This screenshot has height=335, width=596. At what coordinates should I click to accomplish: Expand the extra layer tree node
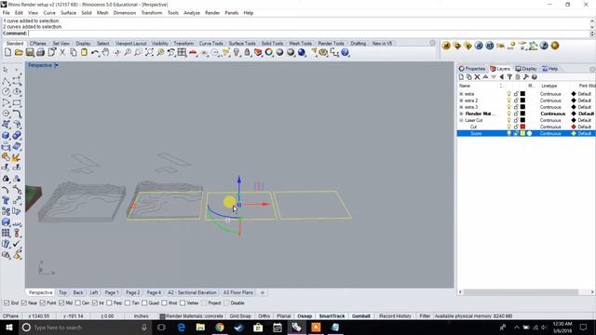pyautogui.click(x=461, y=94)
